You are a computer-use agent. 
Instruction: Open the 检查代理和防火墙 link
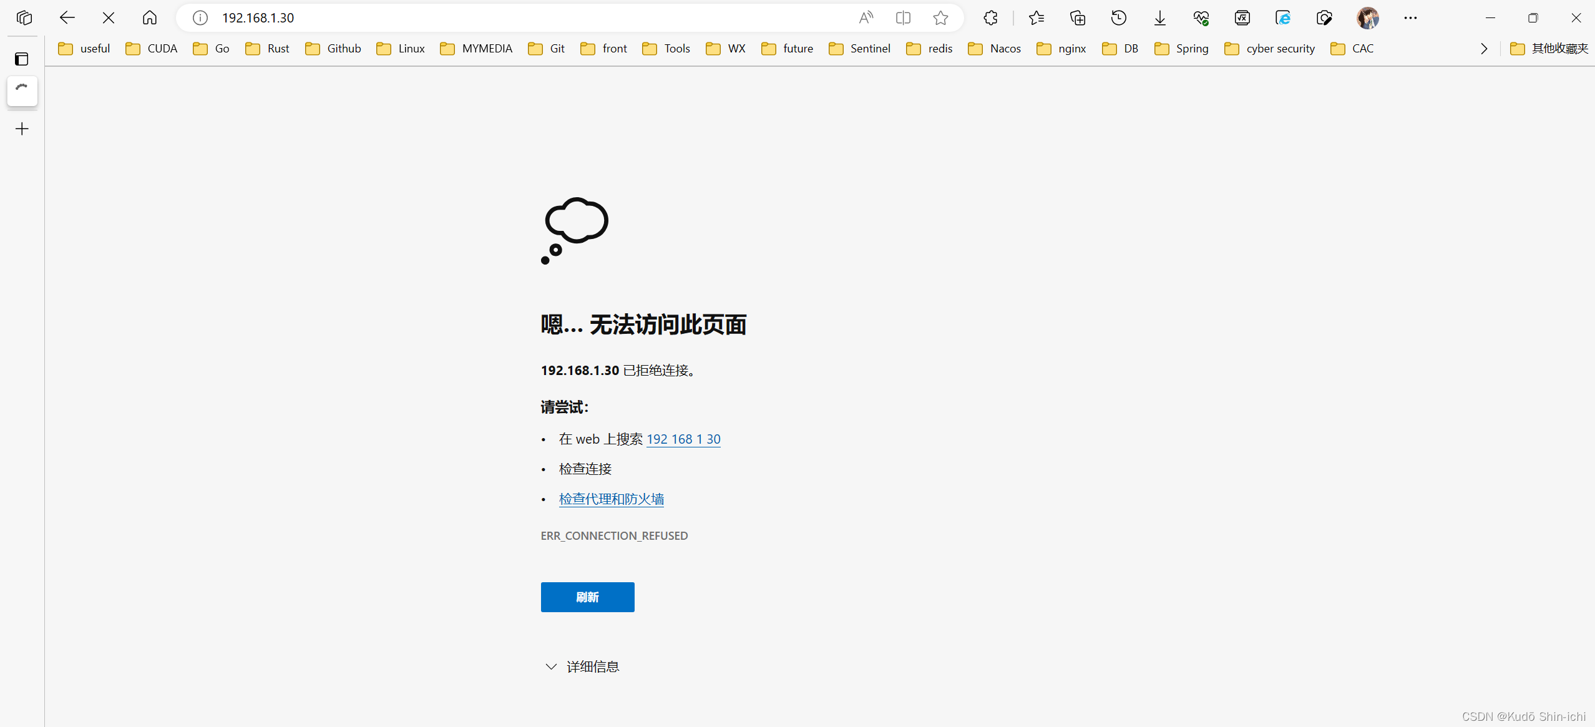click(x=612, y=499)
